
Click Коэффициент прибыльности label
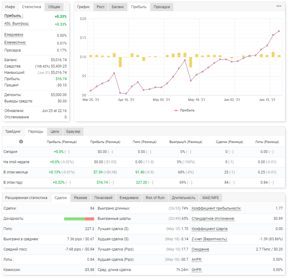(216, 208)
